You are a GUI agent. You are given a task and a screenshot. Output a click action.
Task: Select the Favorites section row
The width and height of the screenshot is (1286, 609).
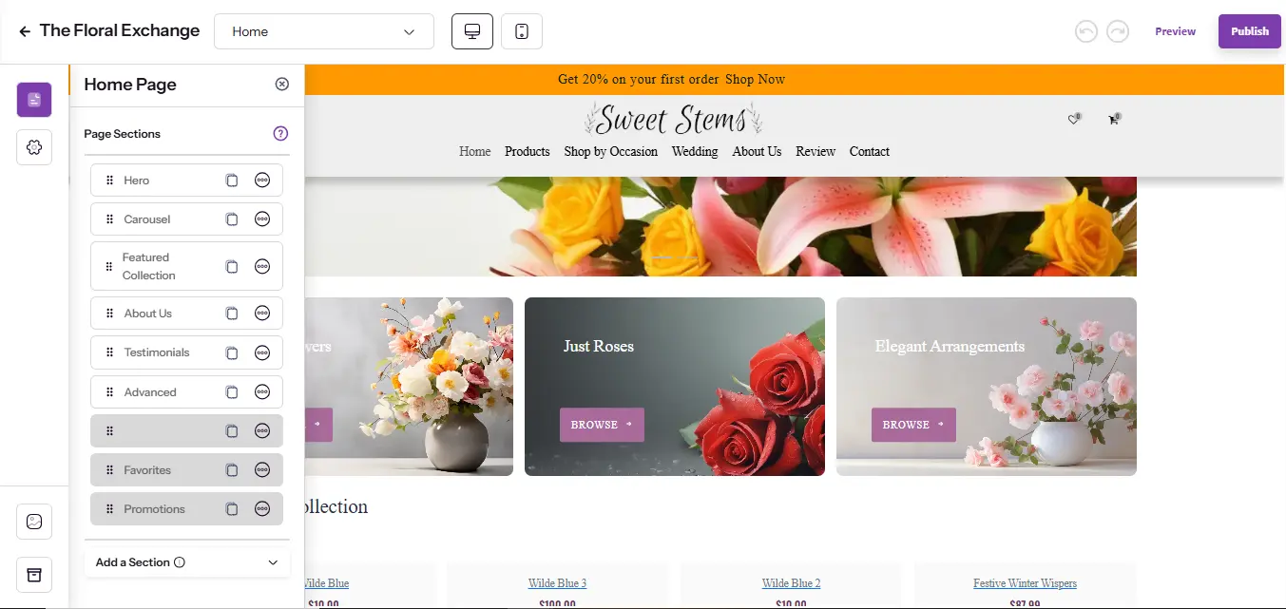186,470
